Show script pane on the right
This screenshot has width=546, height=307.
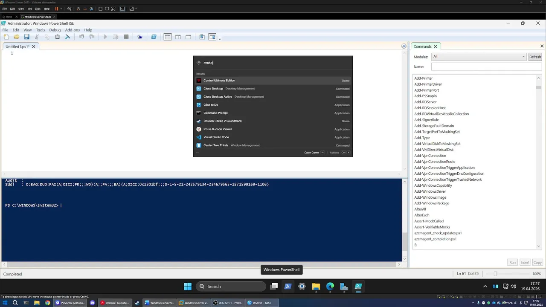pyautogui.click(x=178, y=37)
